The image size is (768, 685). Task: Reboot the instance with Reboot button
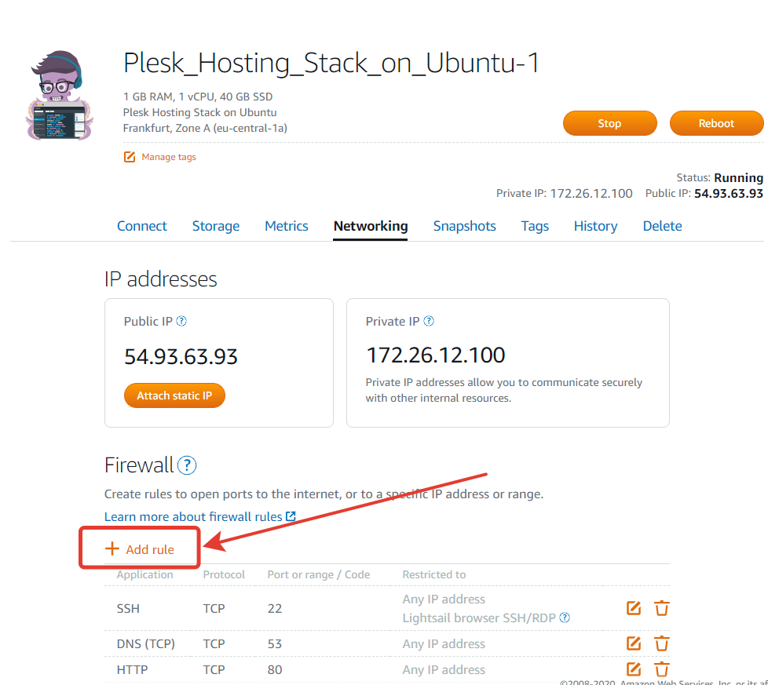coord(717,123)
